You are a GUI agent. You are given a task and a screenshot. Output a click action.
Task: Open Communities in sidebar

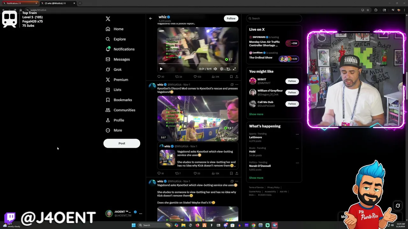[120, 110]
